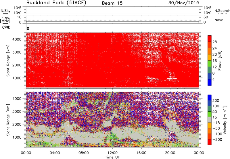230x159 pixels.
Task: Click the '28' tick on the Power colorbar
Action: pos(214,42)
